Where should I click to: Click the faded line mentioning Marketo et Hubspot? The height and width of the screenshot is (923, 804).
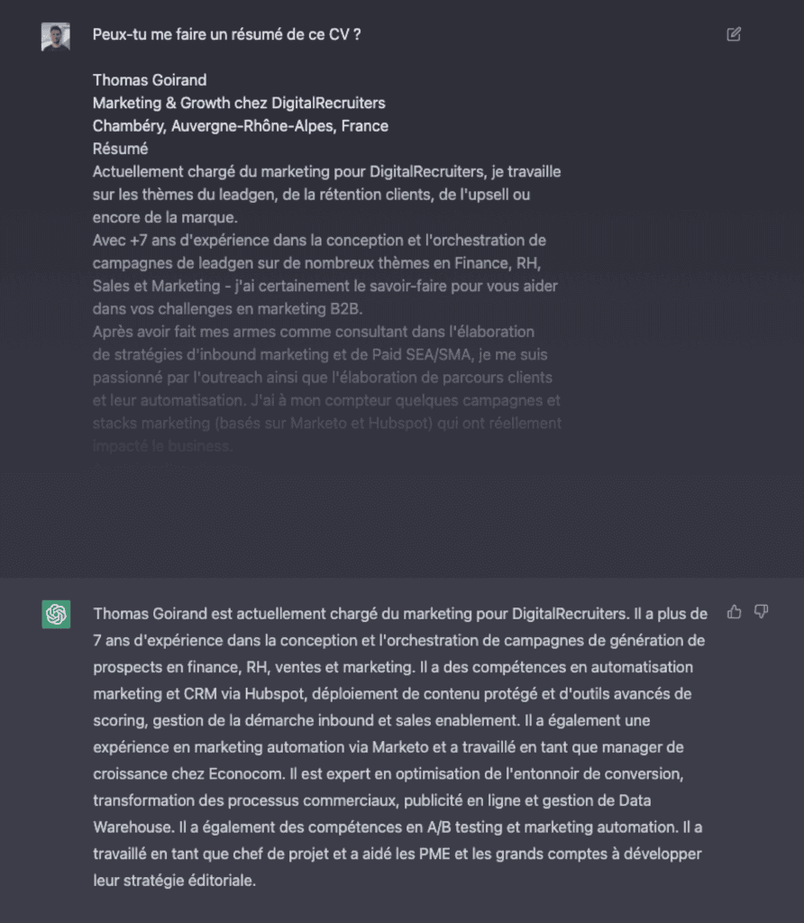coord(326,423)
